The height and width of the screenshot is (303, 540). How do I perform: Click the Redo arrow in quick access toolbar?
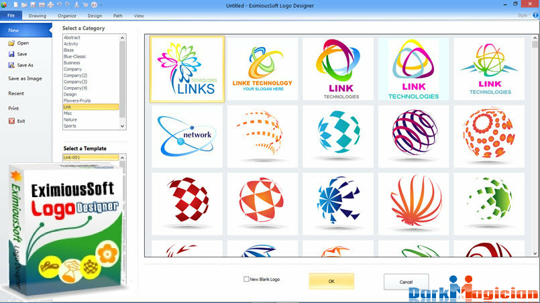pos(68,5)
